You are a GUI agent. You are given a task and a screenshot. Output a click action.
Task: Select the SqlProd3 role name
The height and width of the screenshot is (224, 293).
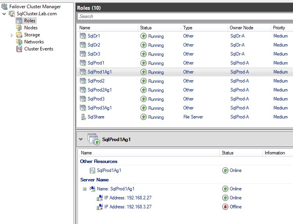pyautogui.click(x=96, y=99)
